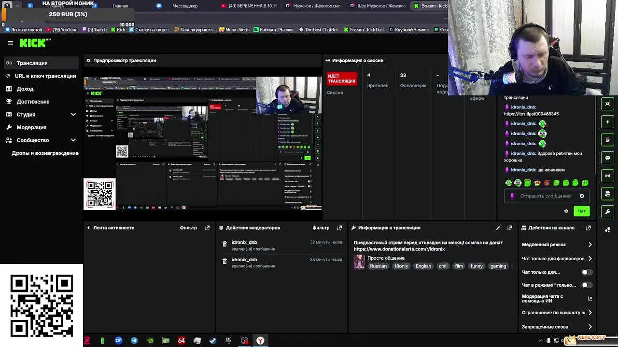Click the lightning activity icon in right toolbar

point(608,122)
